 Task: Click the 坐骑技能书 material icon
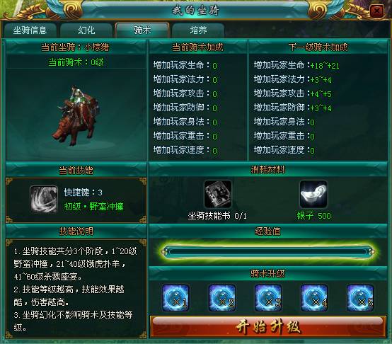pos(217,194)
